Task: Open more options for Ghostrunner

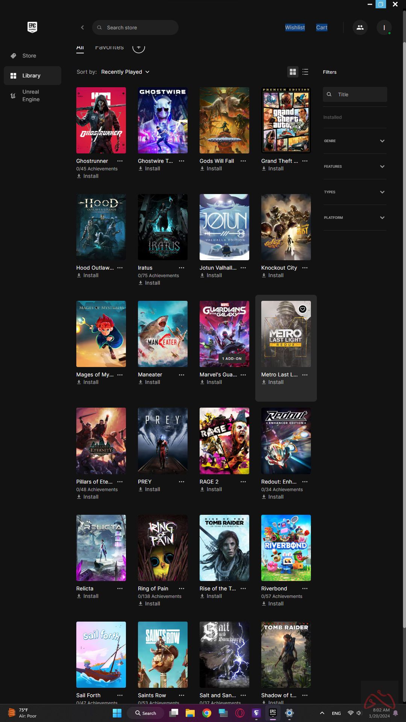Action: pyautogui.click(x=120, y=161)
